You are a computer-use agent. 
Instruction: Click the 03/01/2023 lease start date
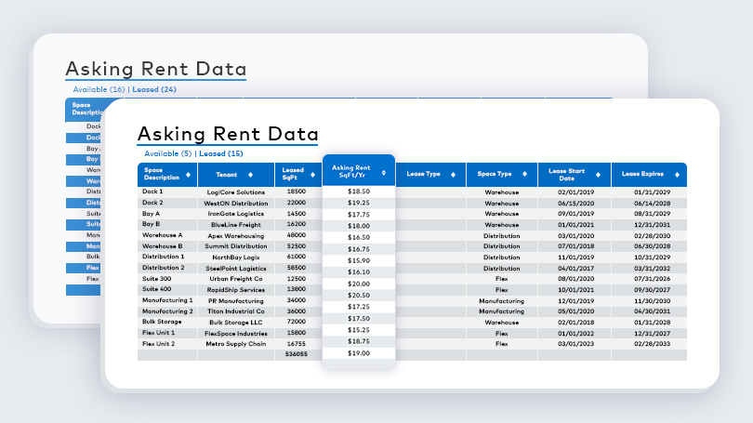pos(575,344)
